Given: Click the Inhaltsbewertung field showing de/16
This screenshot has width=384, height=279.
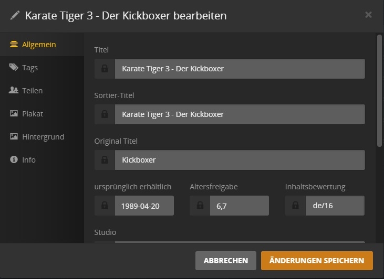Looking at the screenshot, I should click(335, 206).
